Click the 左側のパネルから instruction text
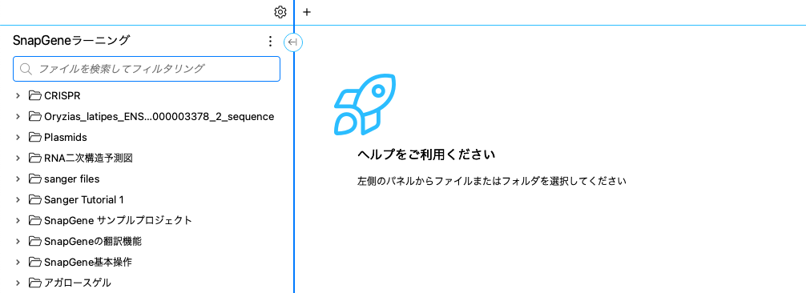Screen dimensions: 806x293 [492, 182]
